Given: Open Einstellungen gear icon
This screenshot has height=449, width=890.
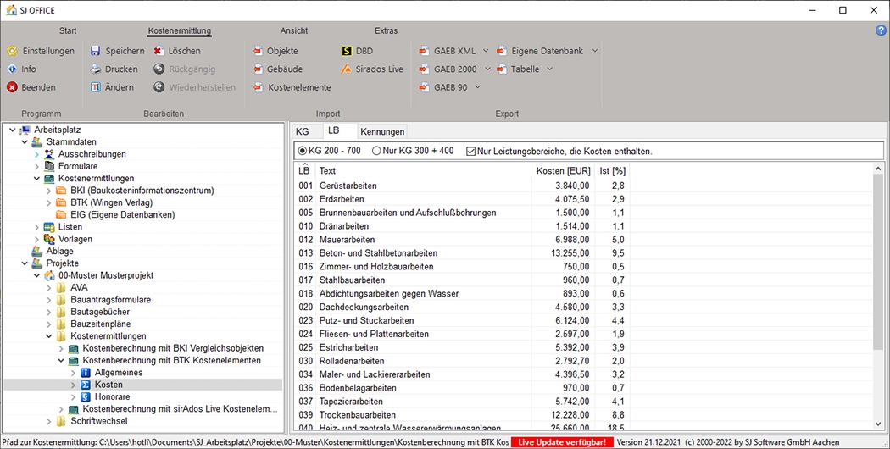Looking at the screenshot, I should pos(12,51).
